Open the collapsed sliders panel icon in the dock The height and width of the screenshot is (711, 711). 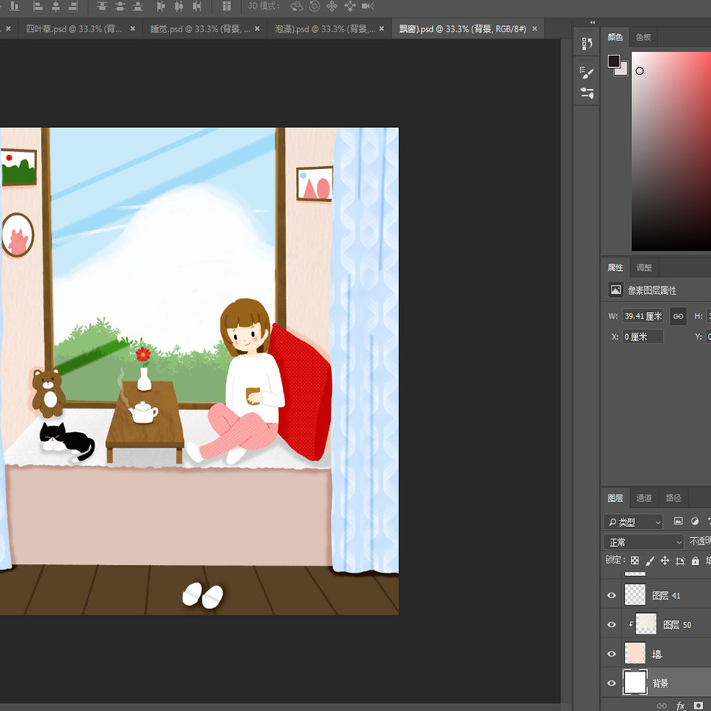(587, 93)
